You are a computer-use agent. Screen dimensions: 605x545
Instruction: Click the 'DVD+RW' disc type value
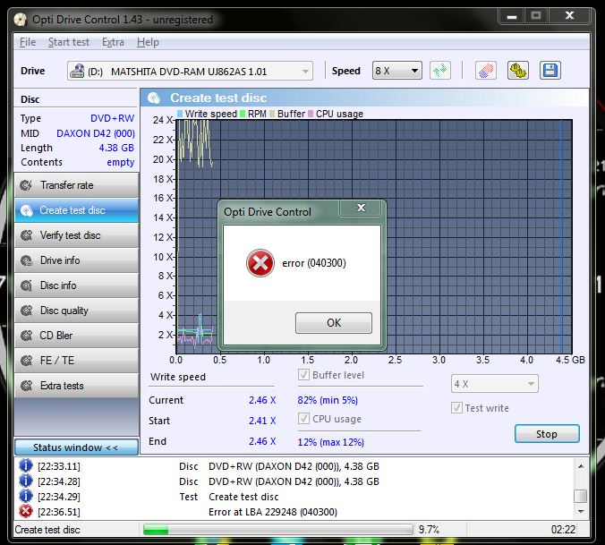(112, 118)
